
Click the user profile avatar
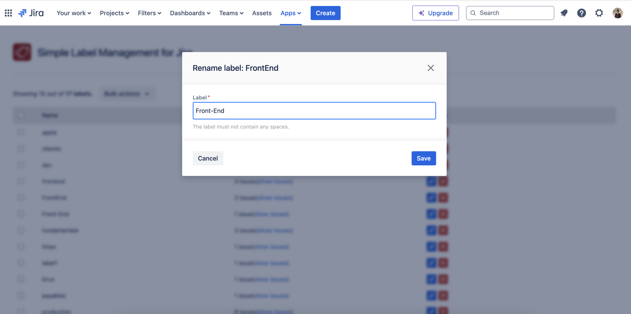[x=617, y=13]
